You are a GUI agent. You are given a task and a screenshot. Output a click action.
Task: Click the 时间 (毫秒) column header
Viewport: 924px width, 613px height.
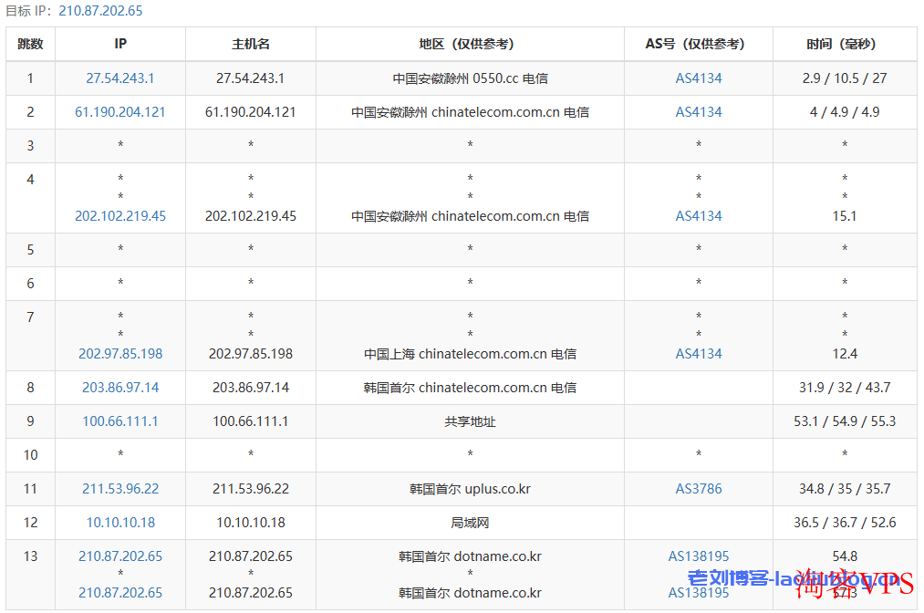point(845,44)
